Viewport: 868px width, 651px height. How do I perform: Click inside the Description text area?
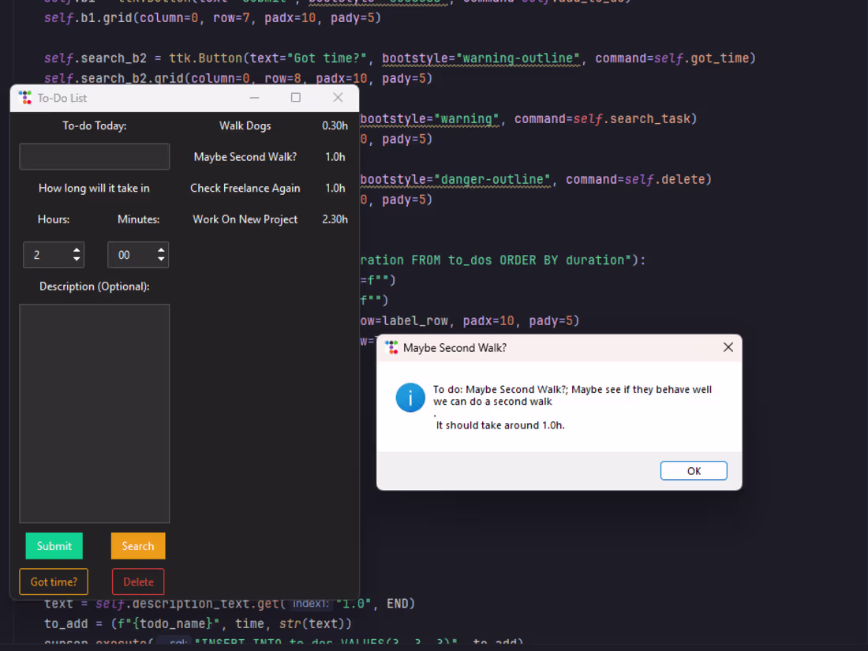pyautogui.click(x=95, y=413)
